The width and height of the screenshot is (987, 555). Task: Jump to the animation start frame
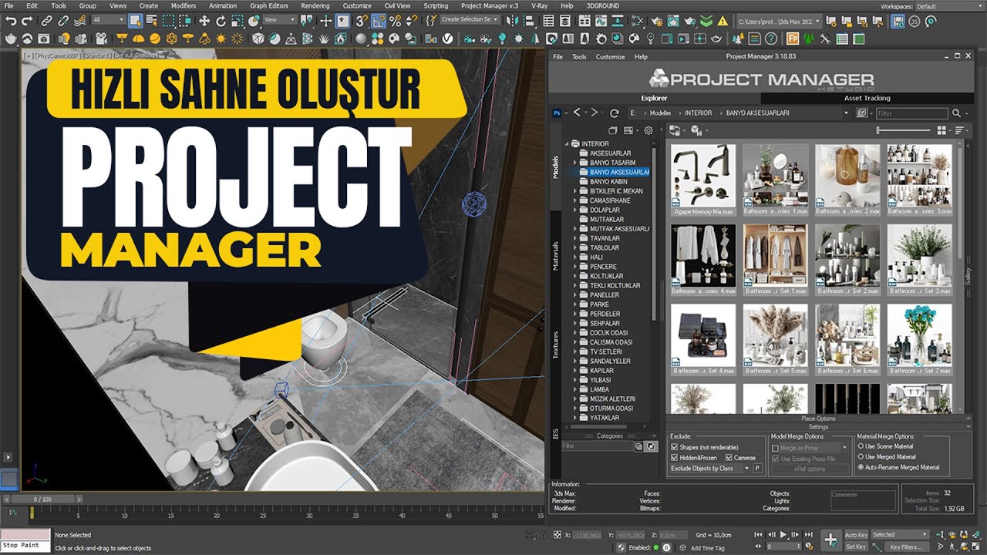[760, 534]
